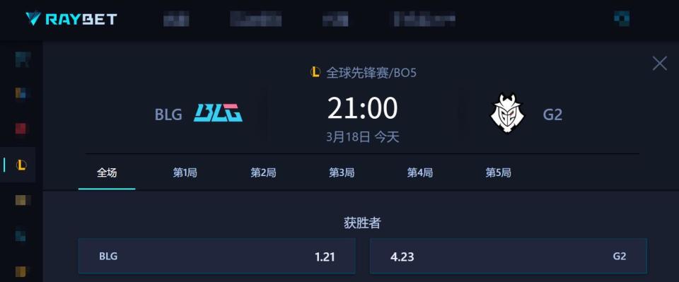Go to the 第4局 tab

click(x=419, y=173)
